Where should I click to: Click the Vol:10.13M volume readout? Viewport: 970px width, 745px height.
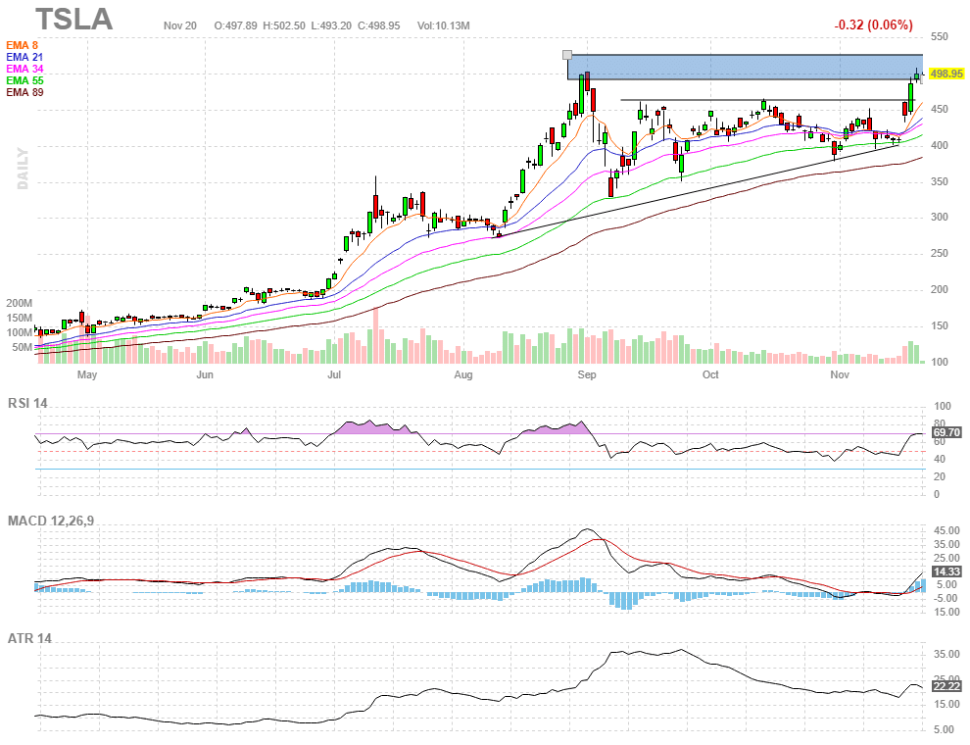443,25
